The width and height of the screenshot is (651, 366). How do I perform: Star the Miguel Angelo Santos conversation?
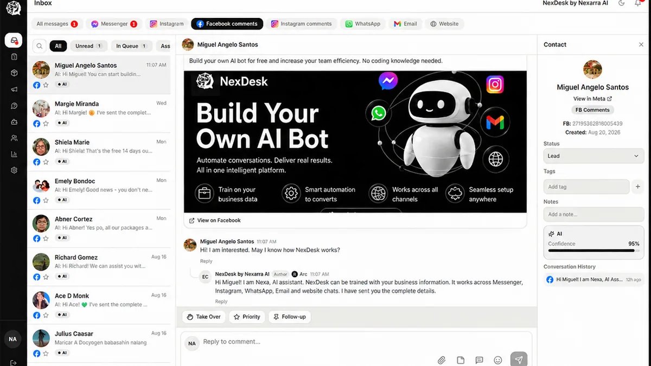coord(46,85)
